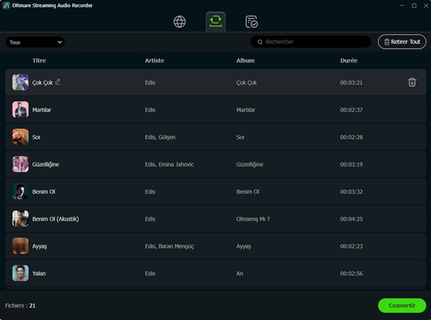The image size is (431, 320).
Task: Select the Benim Ol track title
Action: point(44,191)
